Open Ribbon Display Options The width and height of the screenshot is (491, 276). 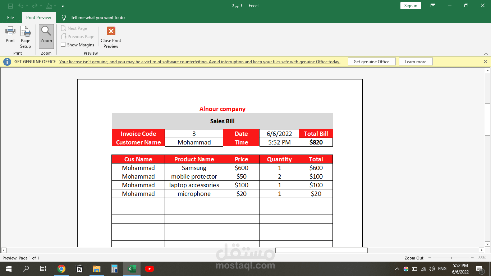click(433, 6)
